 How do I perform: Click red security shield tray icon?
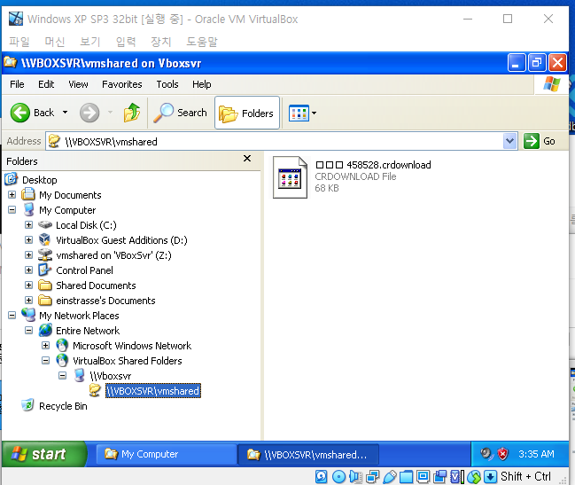(502, 454)
